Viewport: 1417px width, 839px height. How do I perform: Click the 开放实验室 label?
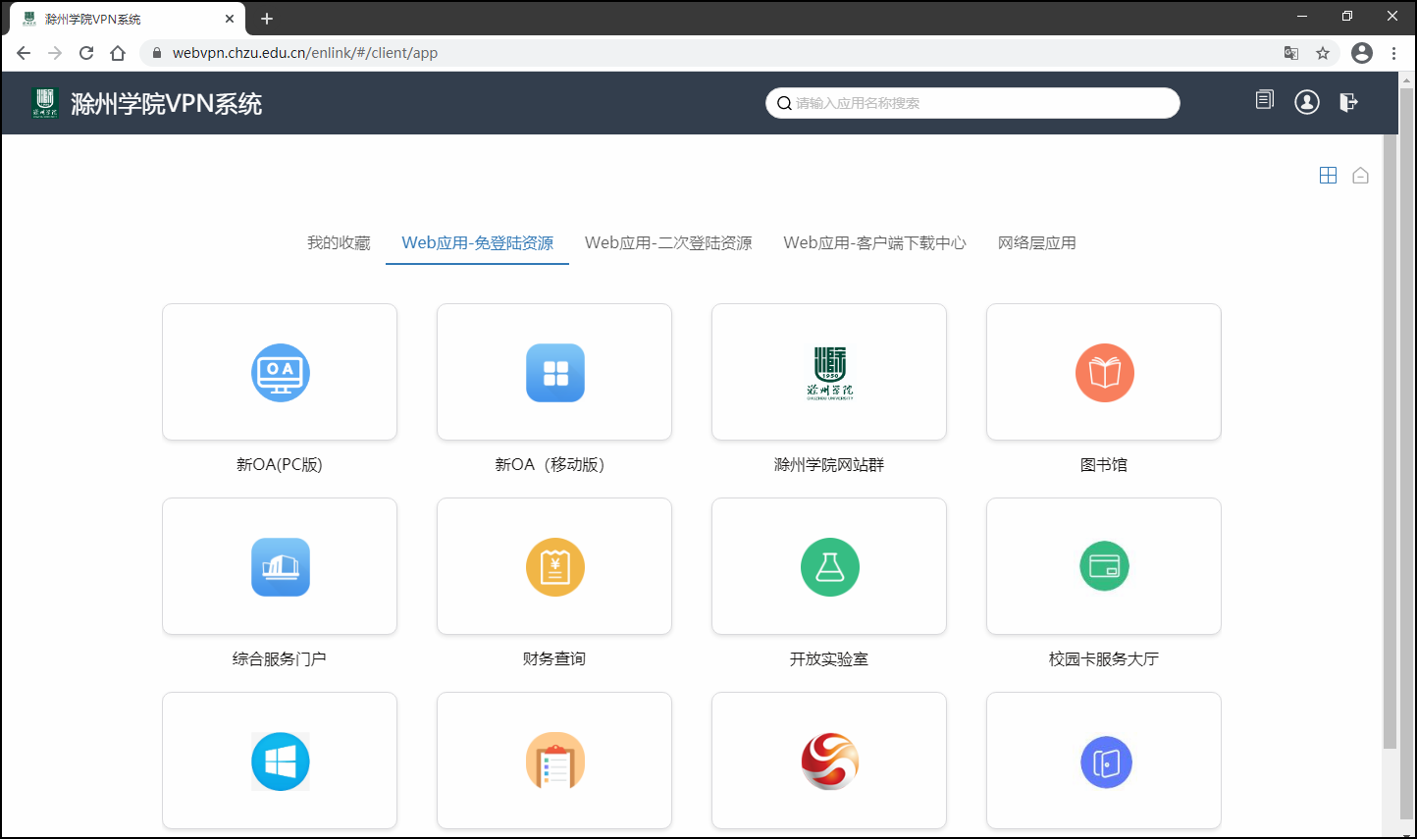pos(829,658)
